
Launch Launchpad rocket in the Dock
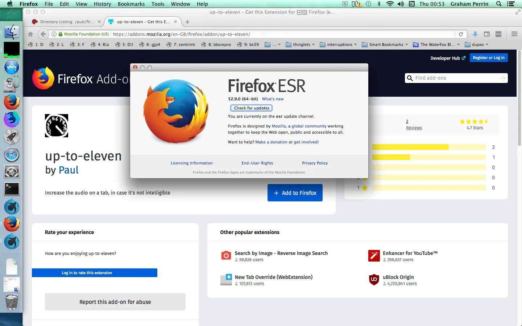[12, 137]
